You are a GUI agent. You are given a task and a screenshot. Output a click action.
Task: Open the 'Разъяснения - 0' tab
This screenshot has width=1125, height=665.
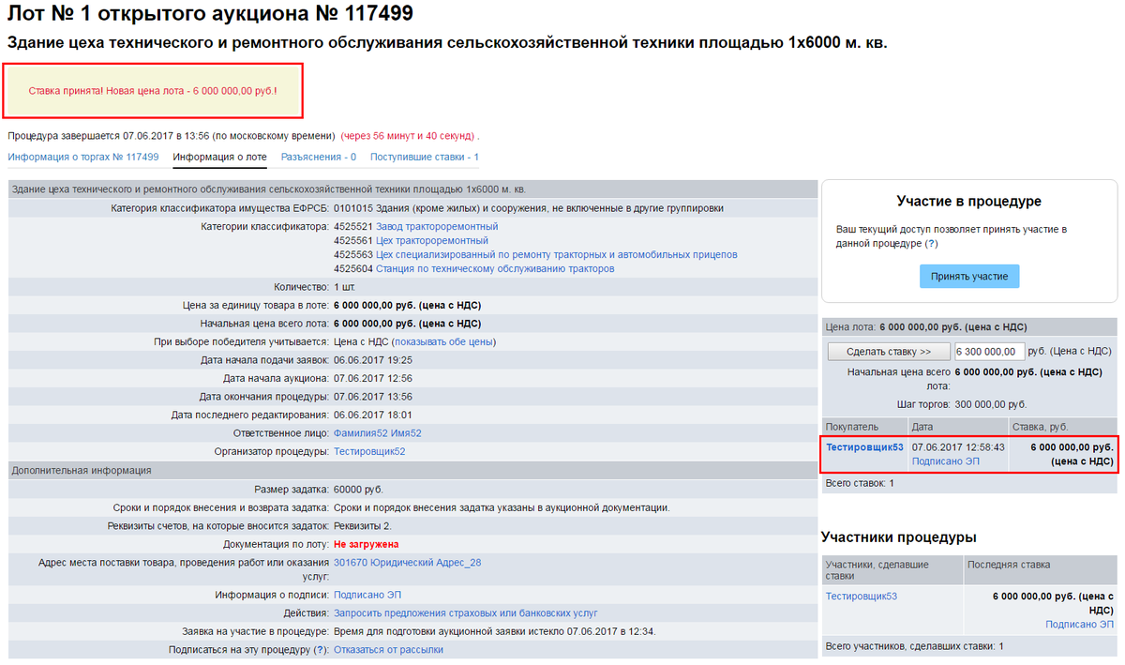tap(319, 157)
